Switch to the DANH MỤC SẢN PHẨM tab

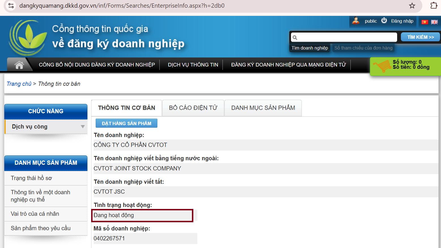click(263, 108)
